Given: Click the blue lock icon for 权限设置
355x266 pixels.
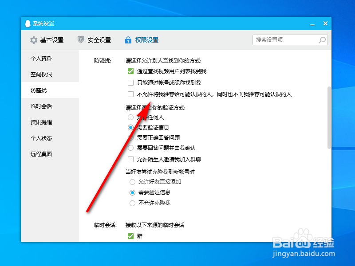Looking at the screenshot, I should click(128, 40).
